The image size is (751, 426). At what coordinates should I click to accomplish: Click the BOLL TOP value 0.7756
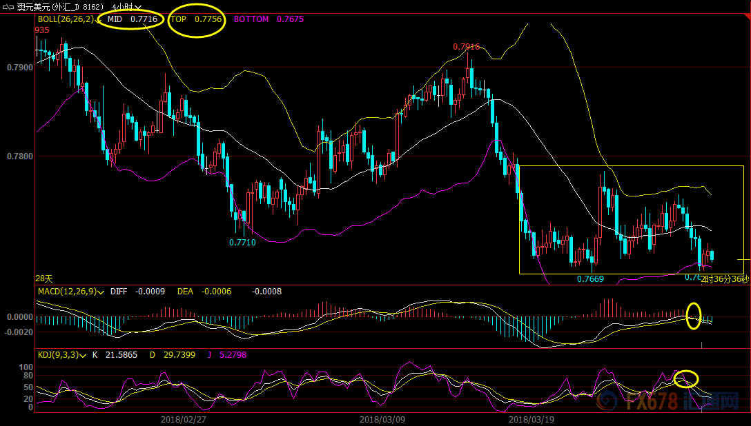pos(208,19)
